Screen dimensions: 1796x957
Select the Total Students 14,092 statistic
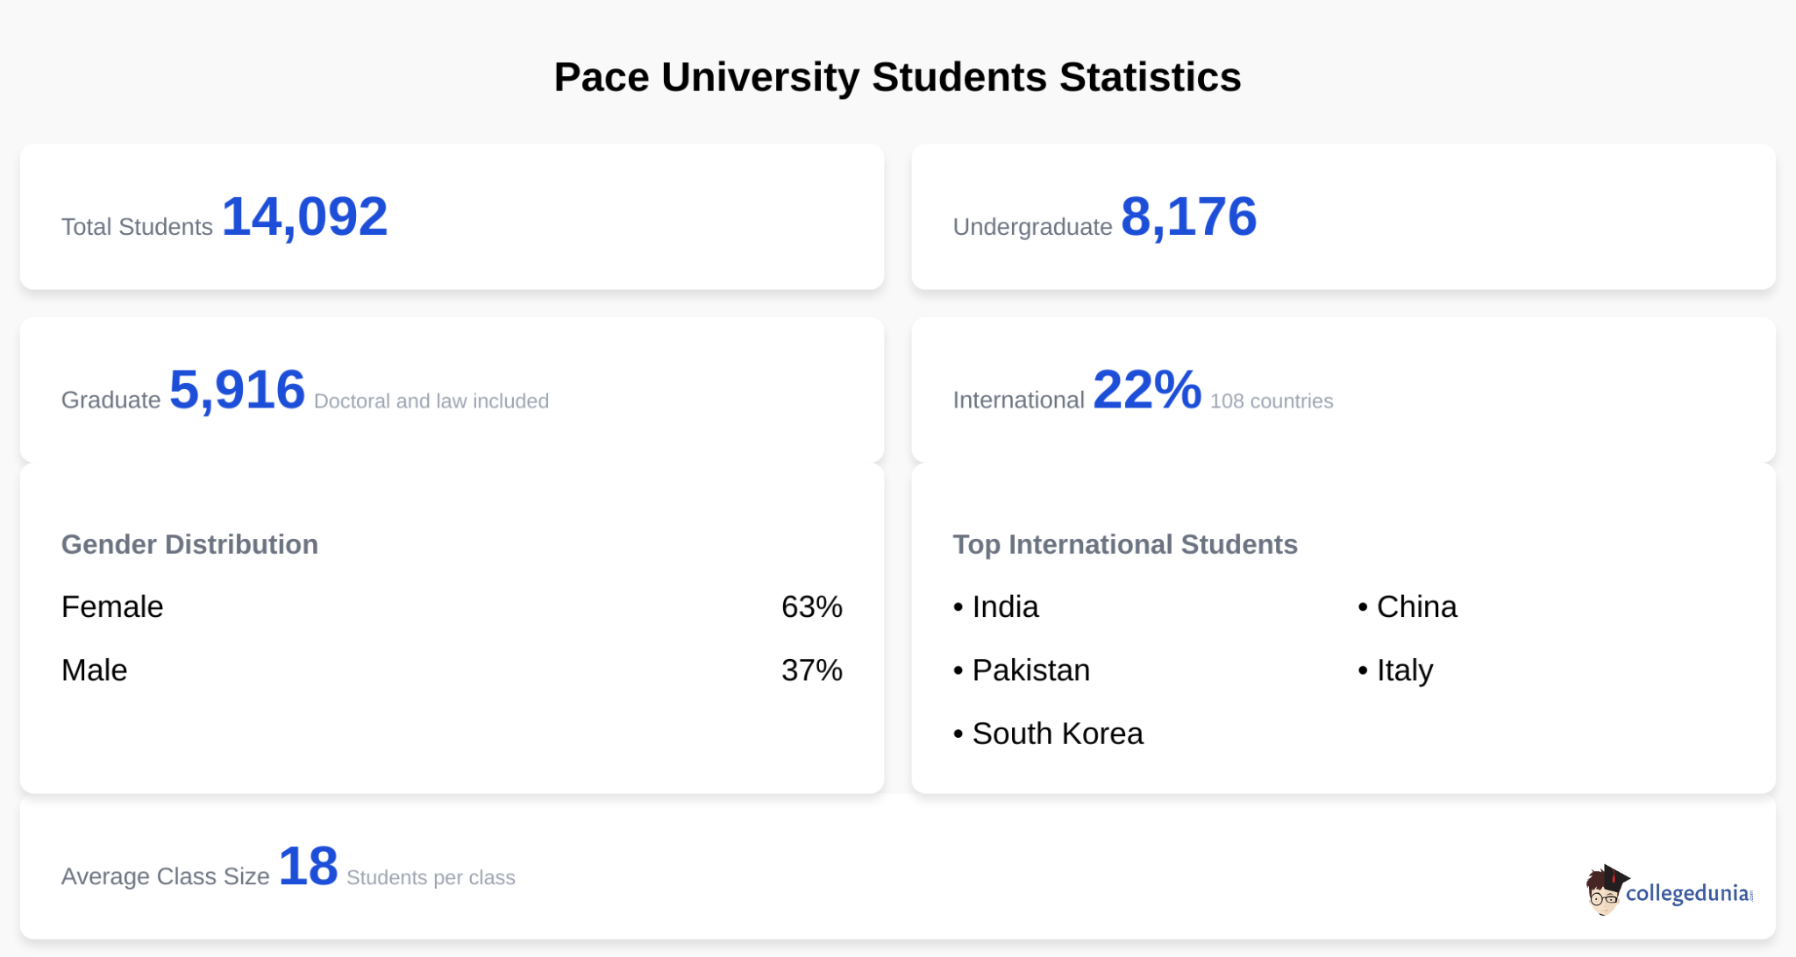coord(224,217)
